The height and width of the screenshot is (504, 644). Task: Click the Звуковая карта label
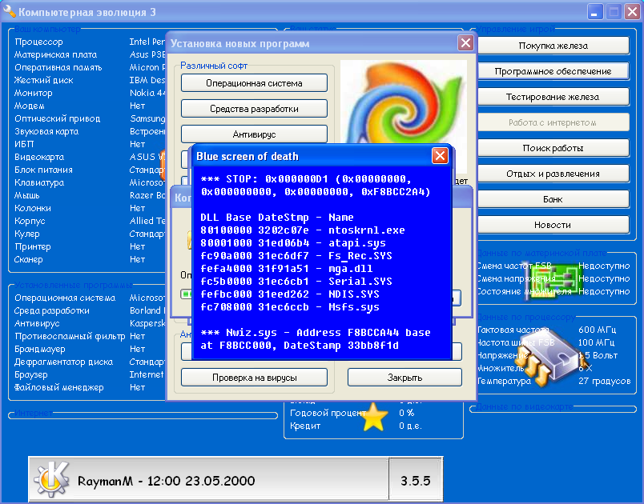tap(46, 131)
